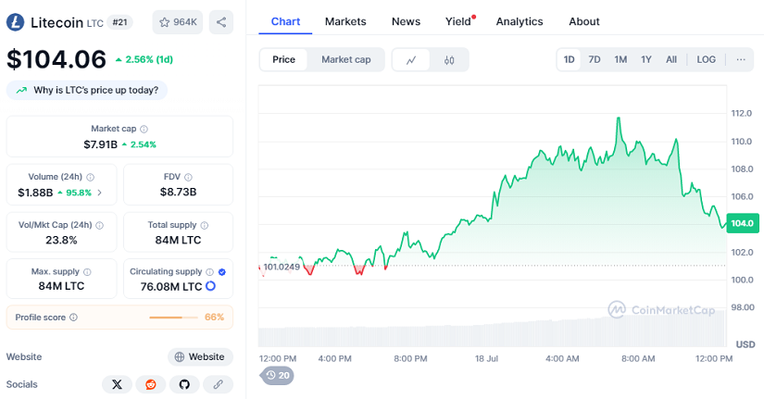Click the $8.73B FDV value
This screenshot has width=764, height=399.
(x=179, y=192)
